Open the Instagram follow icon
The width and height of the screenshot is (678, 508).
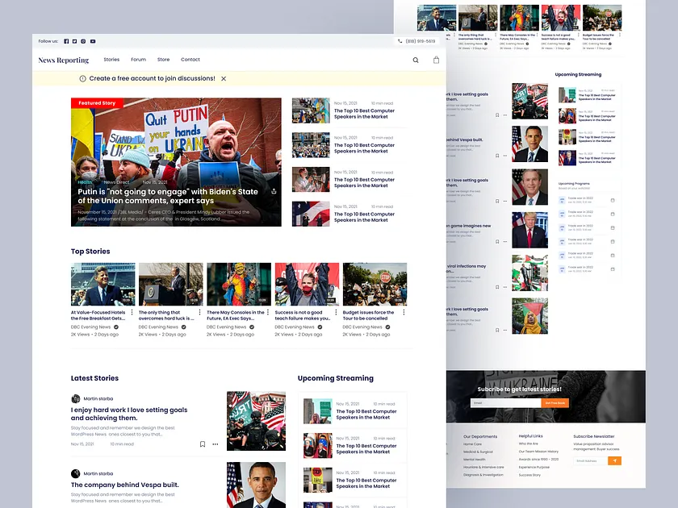[x=83, y=41]
